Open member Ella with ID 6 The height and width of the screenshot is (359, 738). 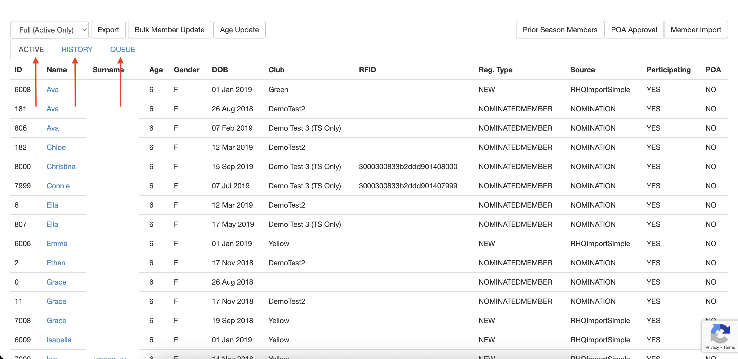52,205
